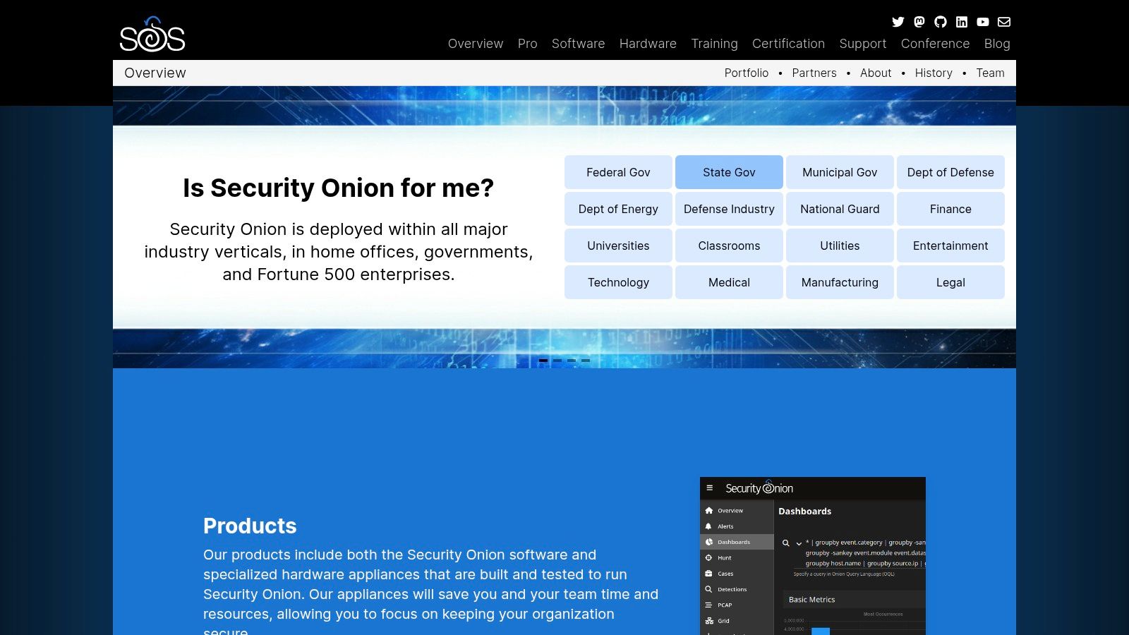Image resolution: width=1129 pixels, height=635 pixels.
Task: Jump to the second carousel slide indicator
Action: point(557,361)
